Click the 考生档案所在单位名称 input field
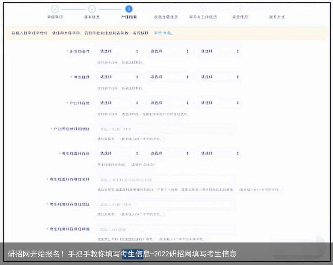This screenshot has width=333, height=265. coord(166,179)
